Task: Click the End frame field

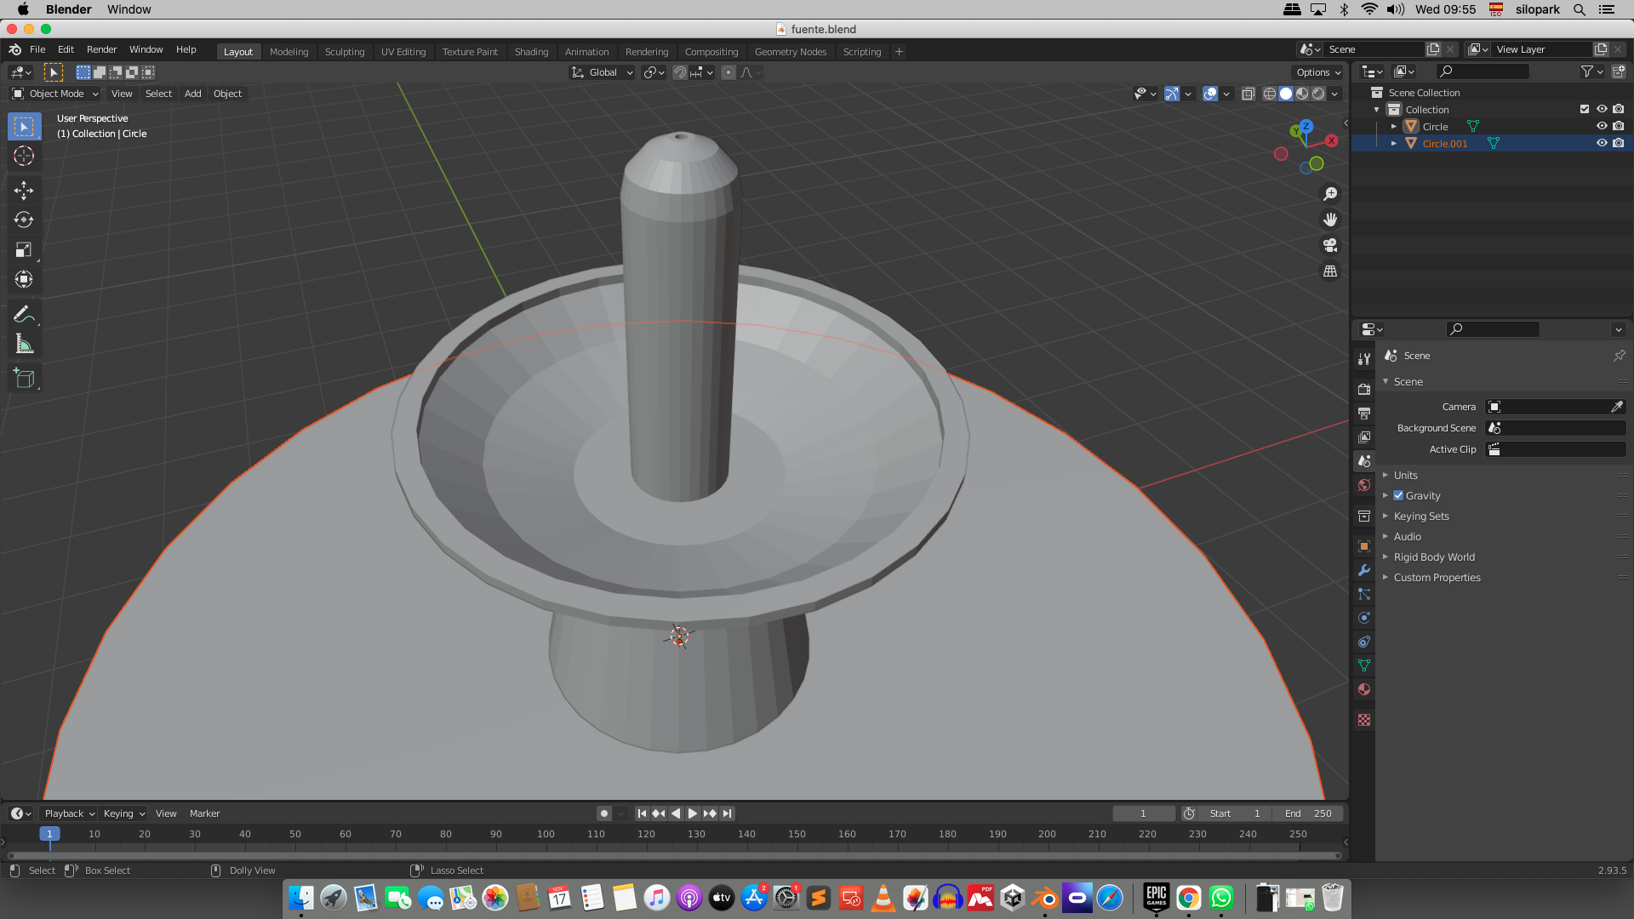Action: [1309, 813]
